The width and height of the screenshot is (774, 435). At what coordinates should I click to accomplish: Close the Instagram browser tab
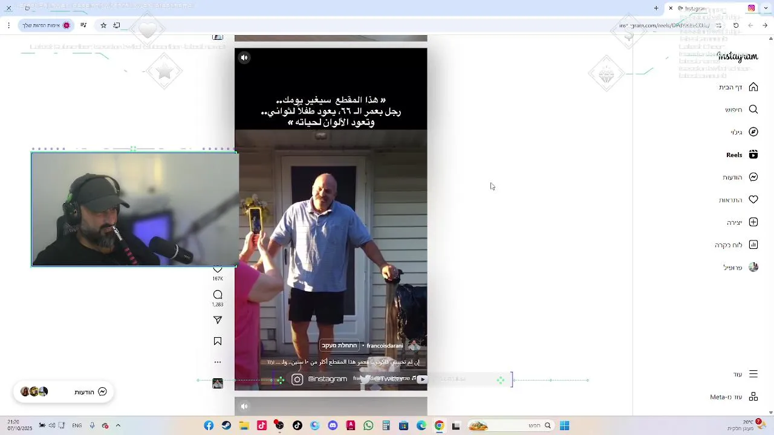[x=671, y=8]
